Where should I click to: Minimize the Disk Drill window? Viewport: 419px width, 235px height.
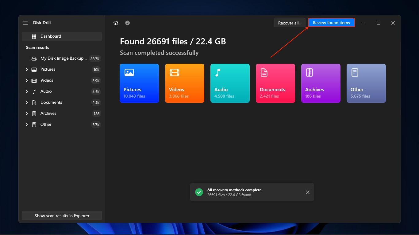tap(364, 23)
